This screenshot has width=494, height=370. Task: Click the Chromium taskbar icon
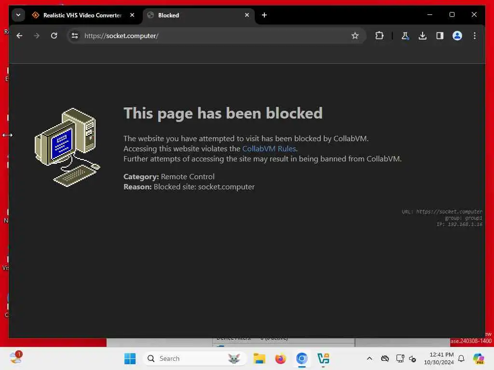(302, 358)
